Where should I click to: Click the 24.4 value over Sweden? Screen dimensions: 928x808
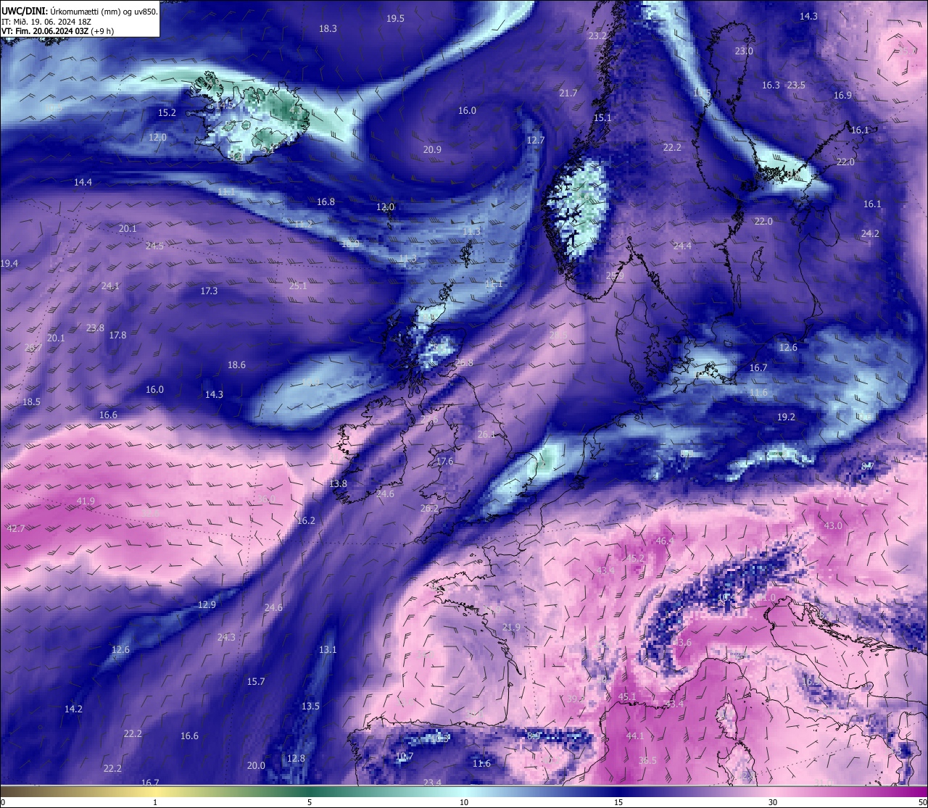pos(682,246)
